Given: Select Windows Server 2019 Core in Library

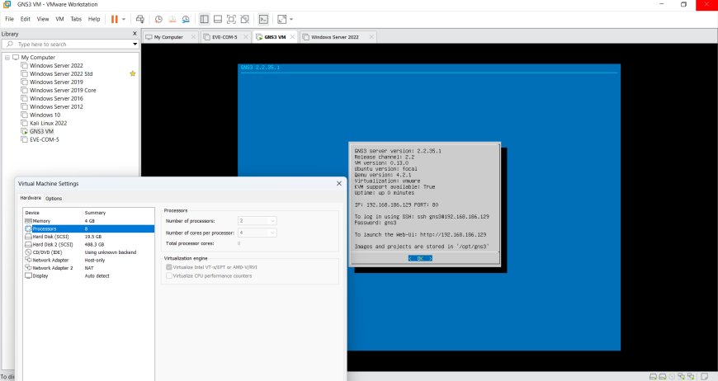Looking at the screenshot, I should pyautogui.click(x=63, y=91).
